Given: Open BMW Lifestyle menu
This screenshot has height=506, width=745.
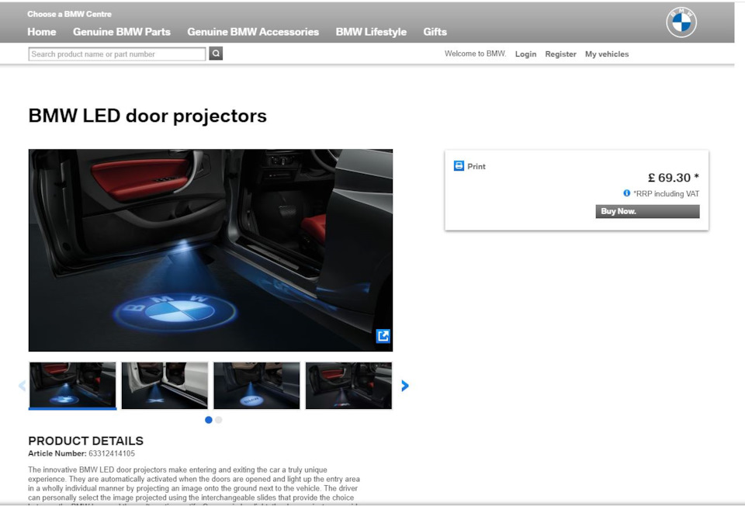Looking at the screenshot, I should [x=371, y=32].
